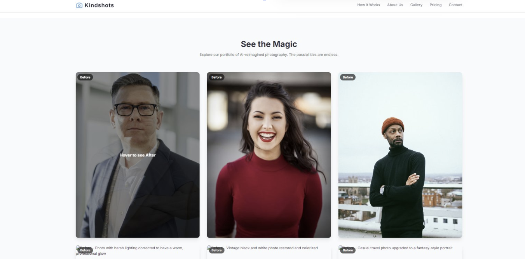Click the Before badge on beanie photo
The width and height of the screenshot is (525, 259).
point(348,77)
